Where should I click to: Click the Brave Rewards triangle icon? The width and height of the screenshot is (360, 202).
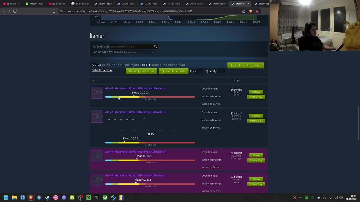pos(257,11)
